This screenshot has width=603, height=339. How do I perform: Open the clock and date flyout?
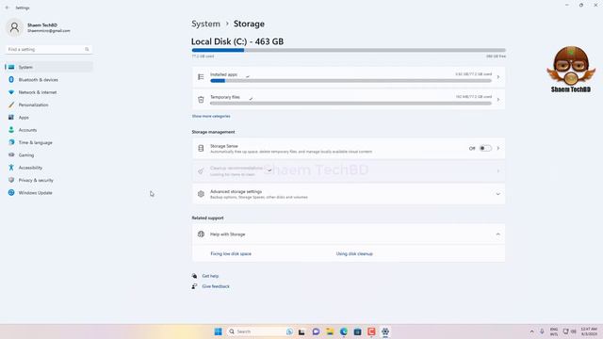pyautogui.click(x=589, y=331)
